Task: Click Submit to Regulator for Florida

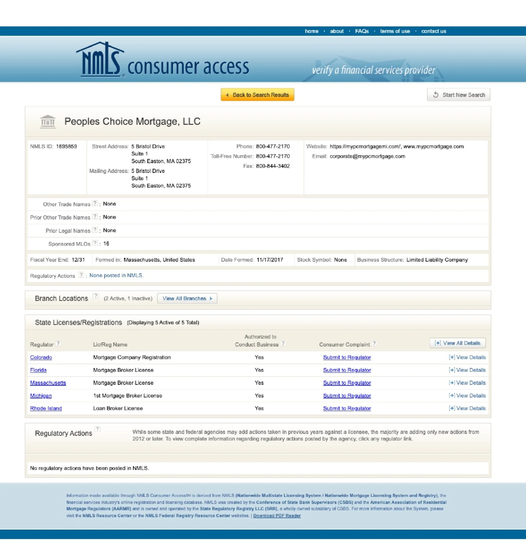Action: [x=347, y=370]
